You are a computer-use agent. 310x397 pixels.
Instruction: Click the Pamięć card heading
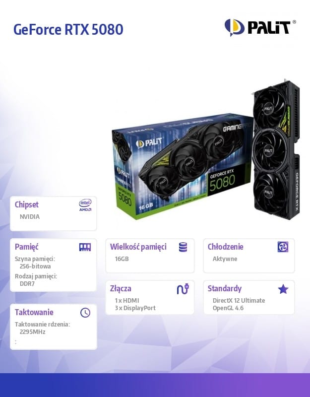pyautogui.click(x=27, y=247)
